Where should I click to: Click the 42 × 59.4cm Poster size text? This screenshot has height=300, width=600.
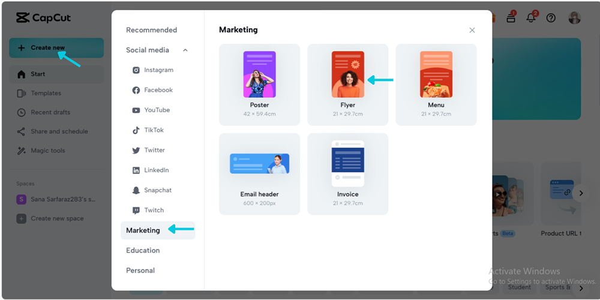tap(259, 114)
